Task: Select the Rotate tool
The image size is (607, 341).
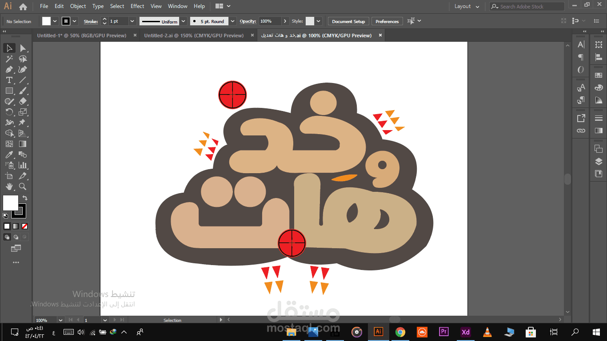Action: 8,111
